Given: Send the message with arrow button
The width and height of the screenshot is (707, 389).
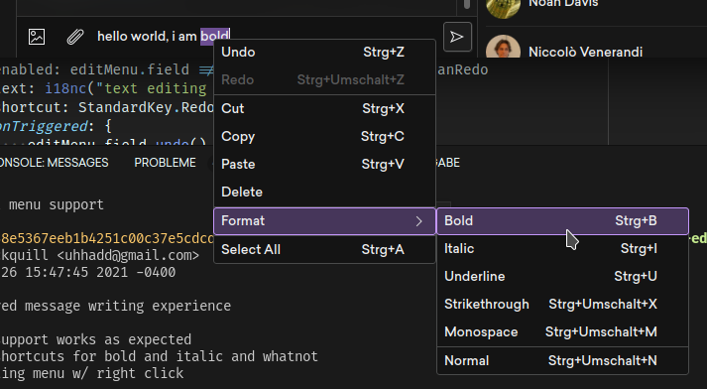Looking at the screenshot, I should (x=457, y=37).
